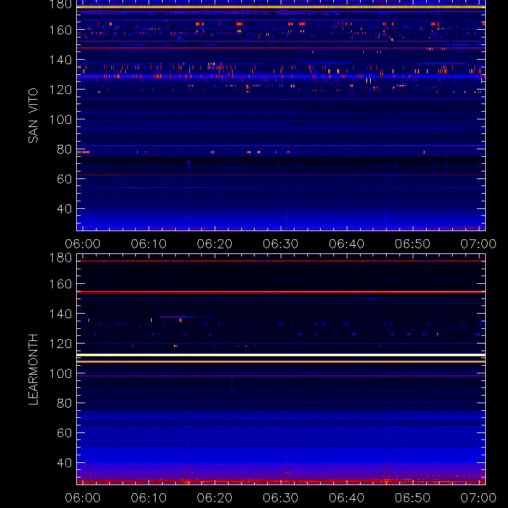Select the 60 tick label on Learmonth plot
Screen dimensions: 508x508
click(64, 433)
